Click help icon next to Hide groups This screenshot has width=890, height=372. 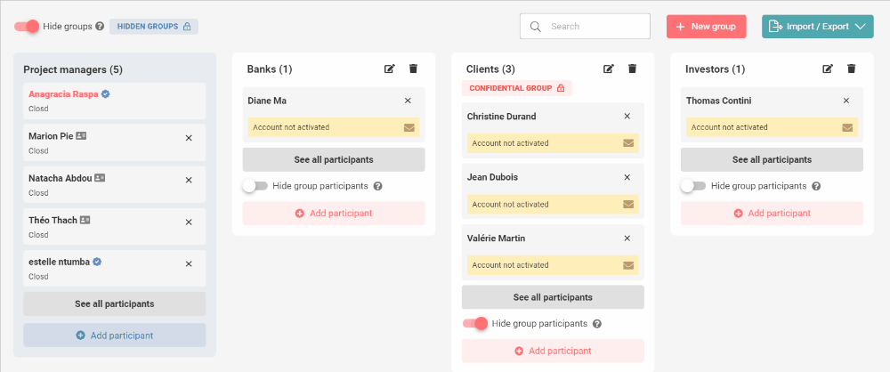click(x=100, y=27)
